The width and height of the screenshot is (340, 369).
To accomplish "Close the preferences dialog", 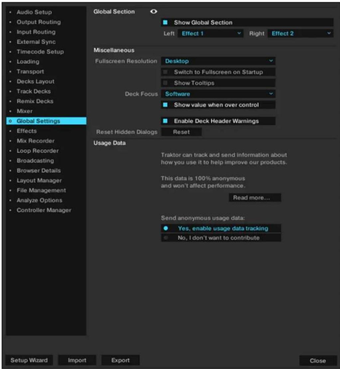I will point(318,361).
